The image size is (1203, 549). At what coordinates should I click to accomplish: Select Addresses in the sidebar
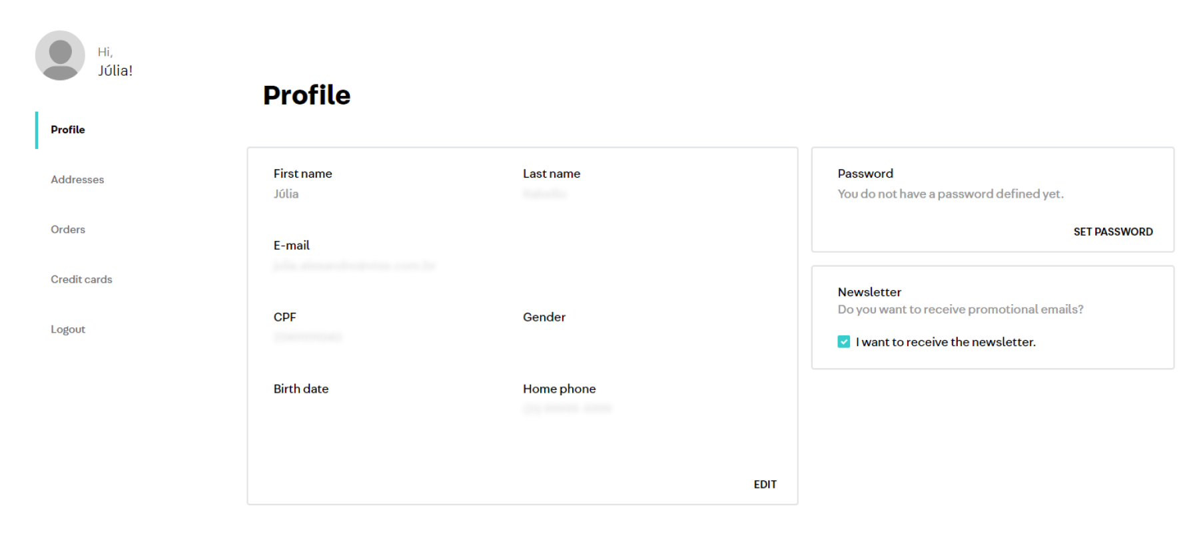[77, 179]
